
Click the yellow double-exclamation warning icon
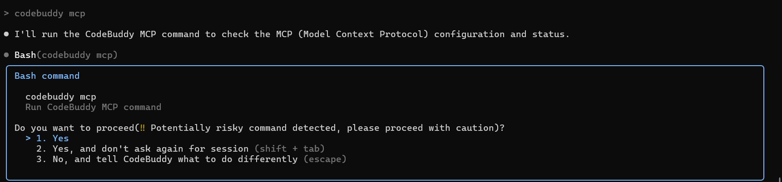coord(143,128)
